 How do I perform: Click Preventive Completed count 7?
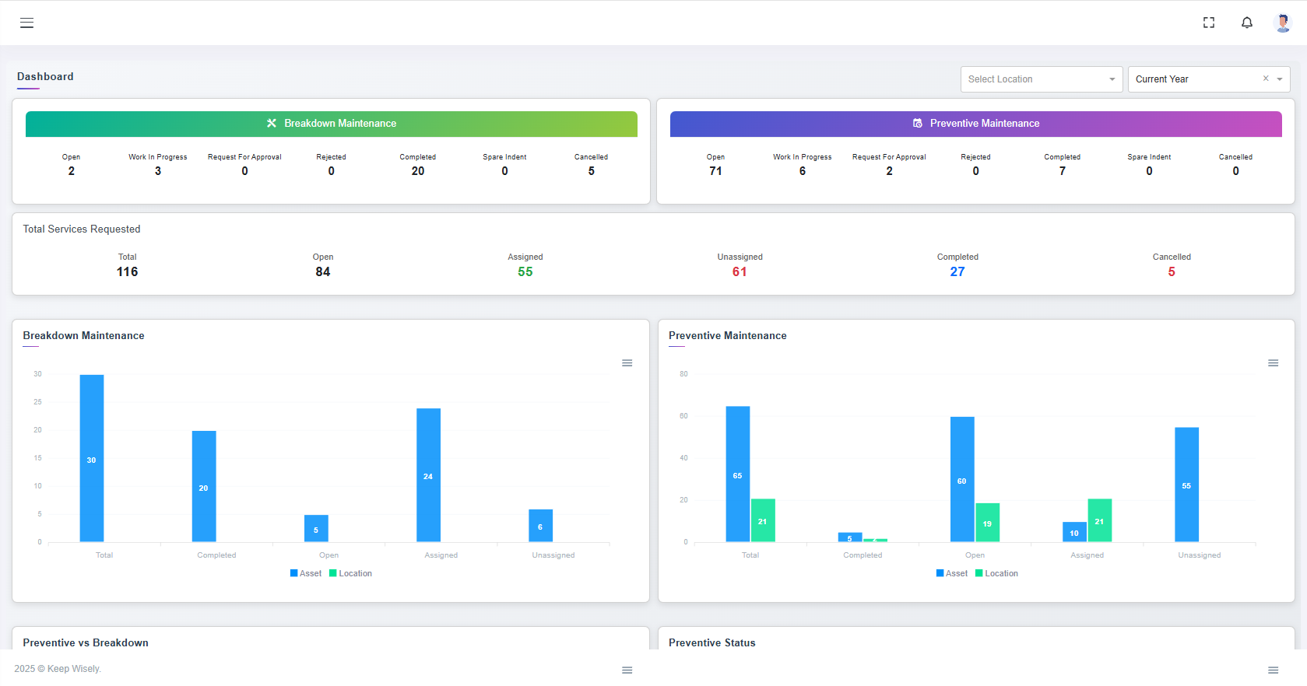[x=1063, y=171]
